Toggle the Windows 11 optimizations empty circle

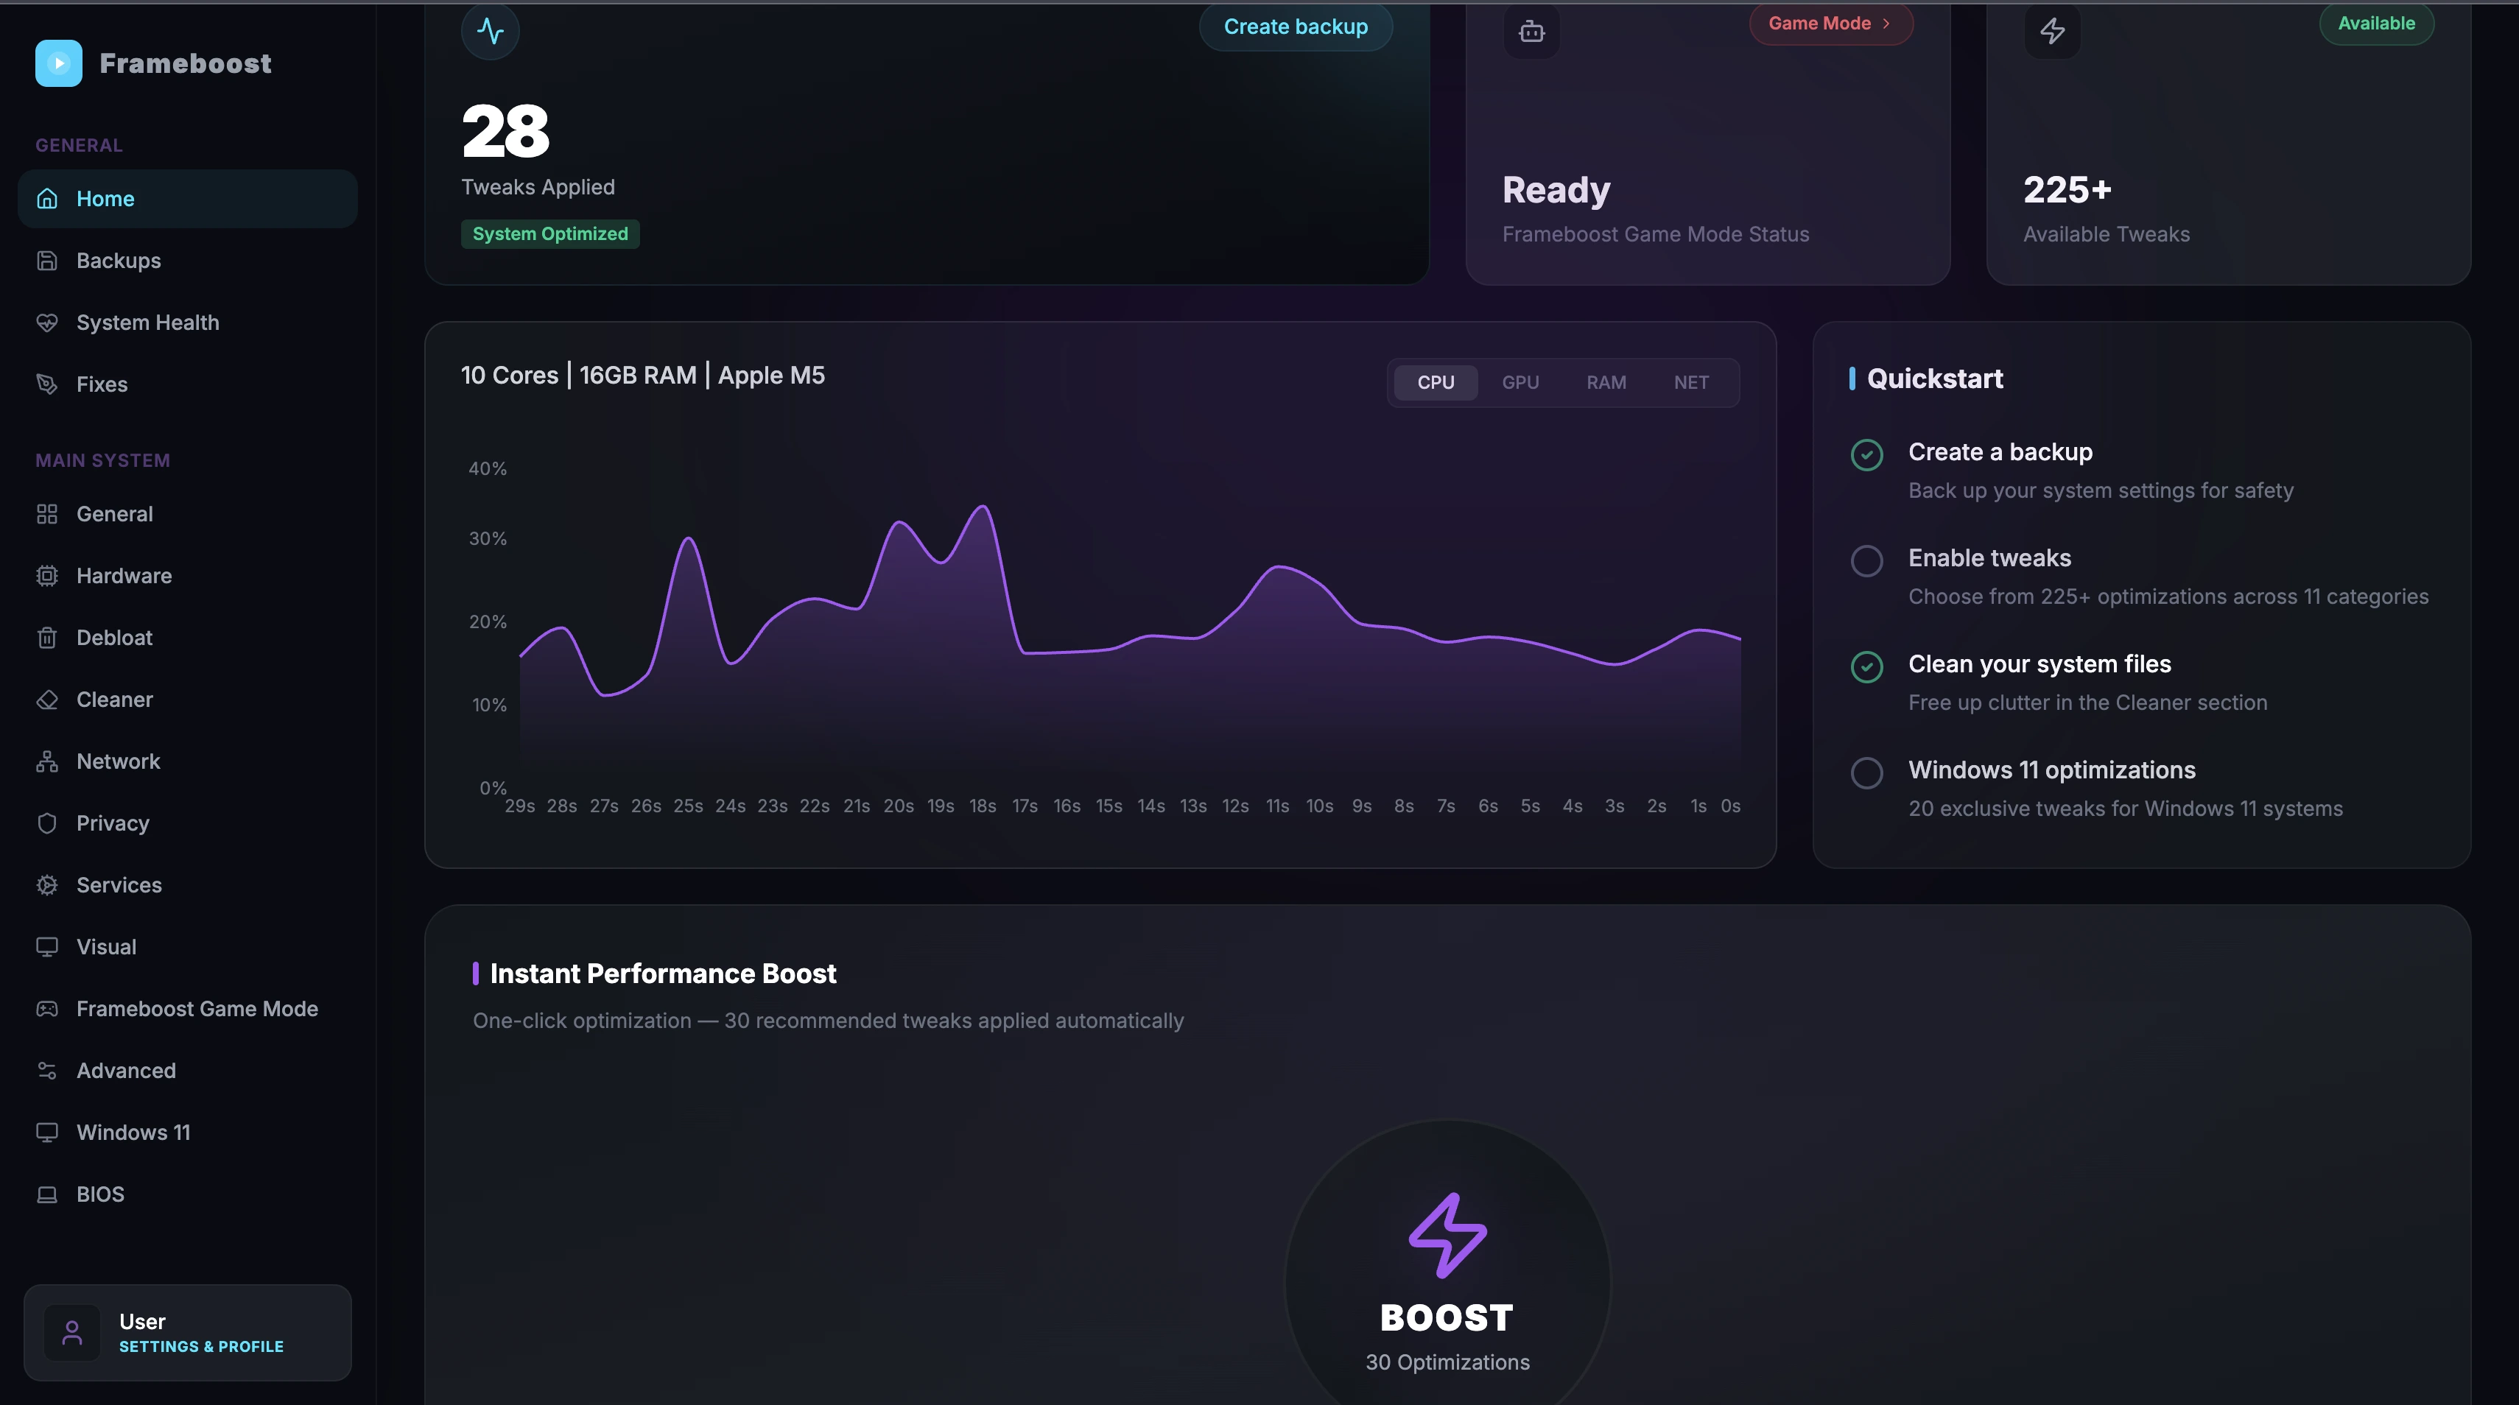(x=1866, y=773)
